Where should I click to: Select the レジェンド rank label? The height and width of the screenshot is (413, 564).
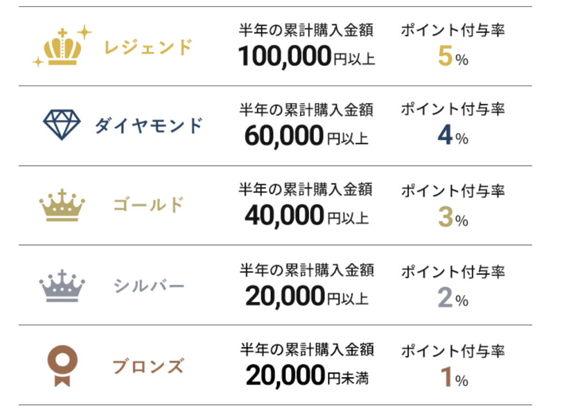(148, 47)
